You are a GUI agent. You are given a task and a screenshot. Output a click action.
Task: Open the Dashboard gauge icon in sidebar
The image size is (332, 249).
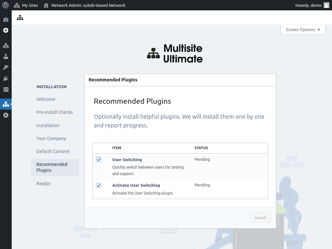click(x=6, y=20)
